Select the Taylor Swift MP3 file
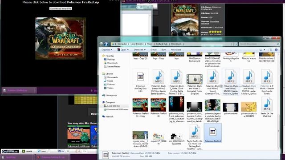Viewport: 285px width, 160px height. pos(195,137)
